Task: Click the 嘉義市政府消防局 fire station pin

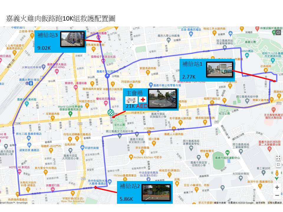Action: coord(269,149)
